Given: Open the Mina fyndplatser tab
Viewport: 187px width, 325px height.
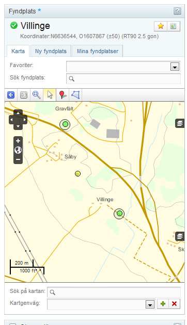Looking at the screenshot, I should point(98,51).
